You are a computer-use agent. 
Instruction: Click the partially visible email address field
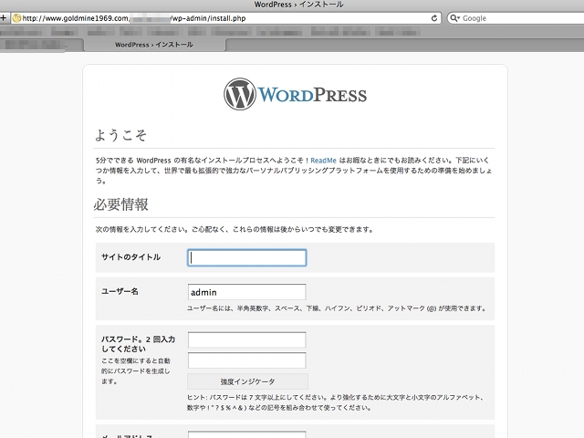(x=247, y=434)
